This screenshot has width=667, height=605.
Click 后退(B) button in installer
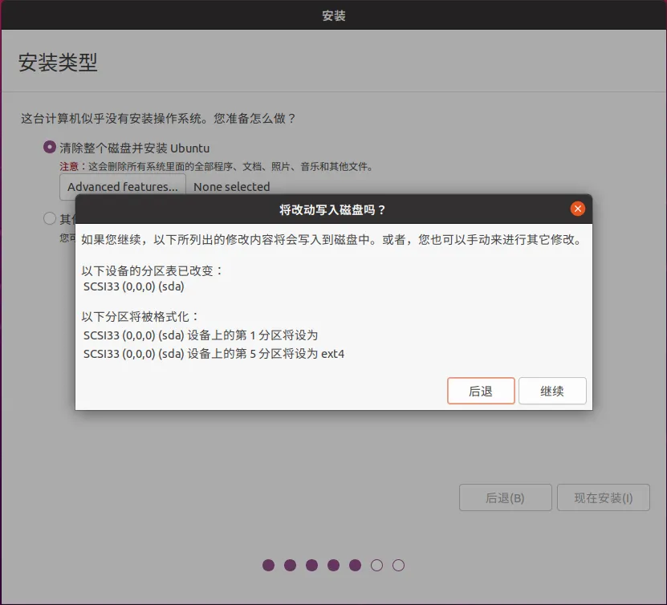click(506, 497)
